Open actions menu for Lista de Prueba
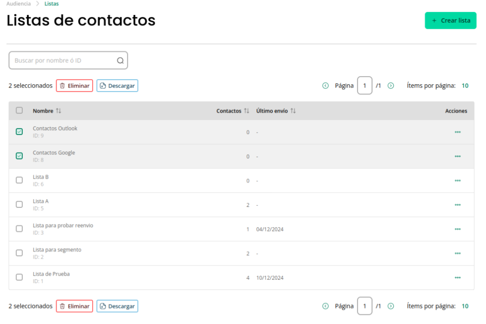 [x=458, y=278]
